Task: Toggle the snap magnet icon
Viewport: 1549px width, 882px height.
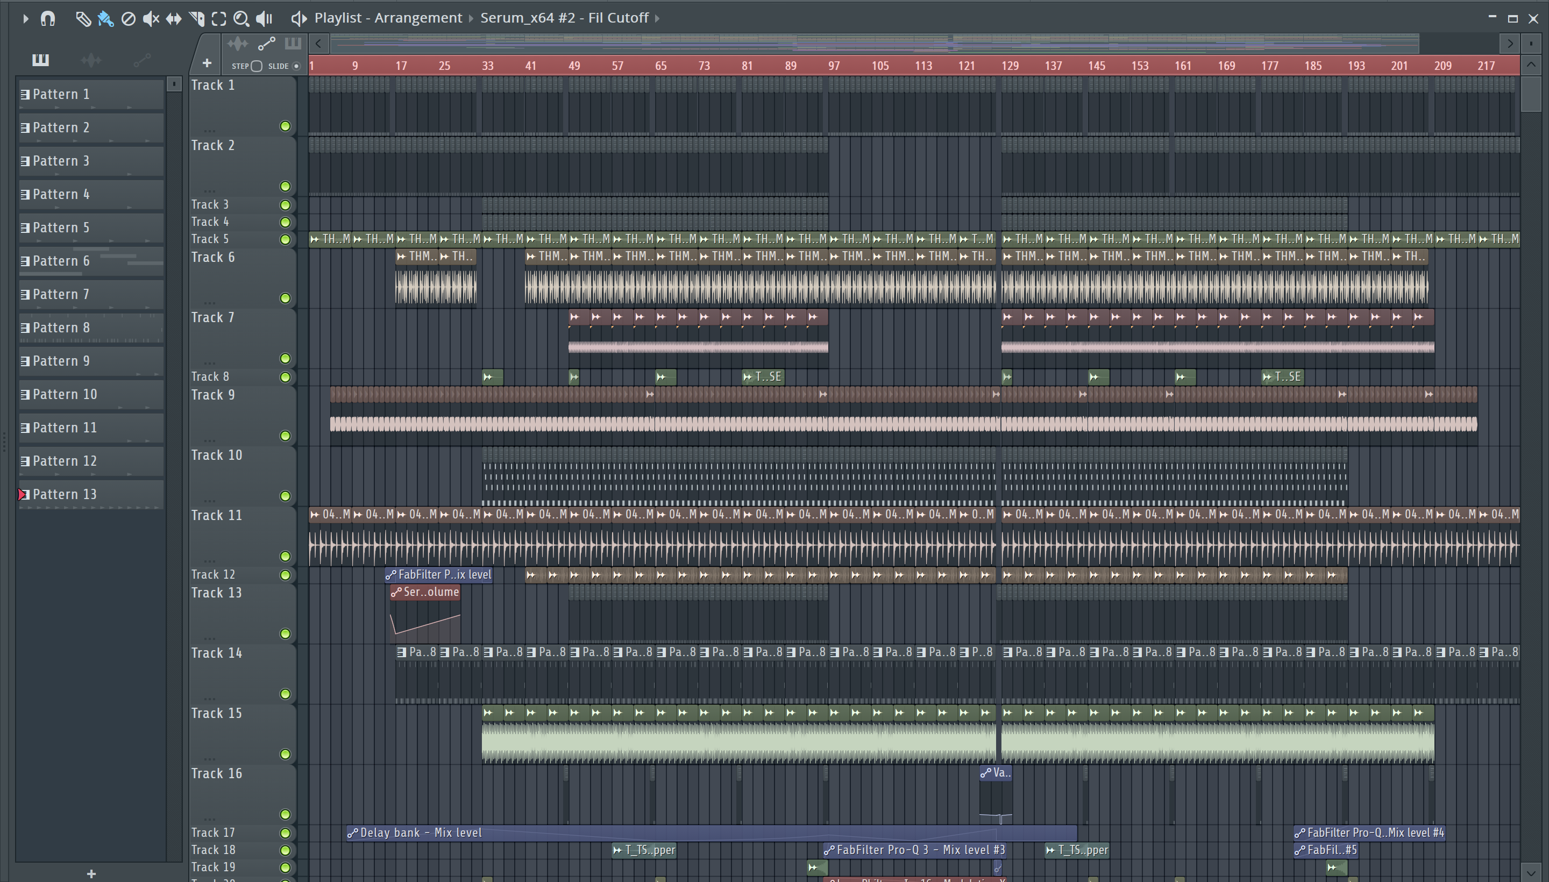Action: (x=48, y=19)
